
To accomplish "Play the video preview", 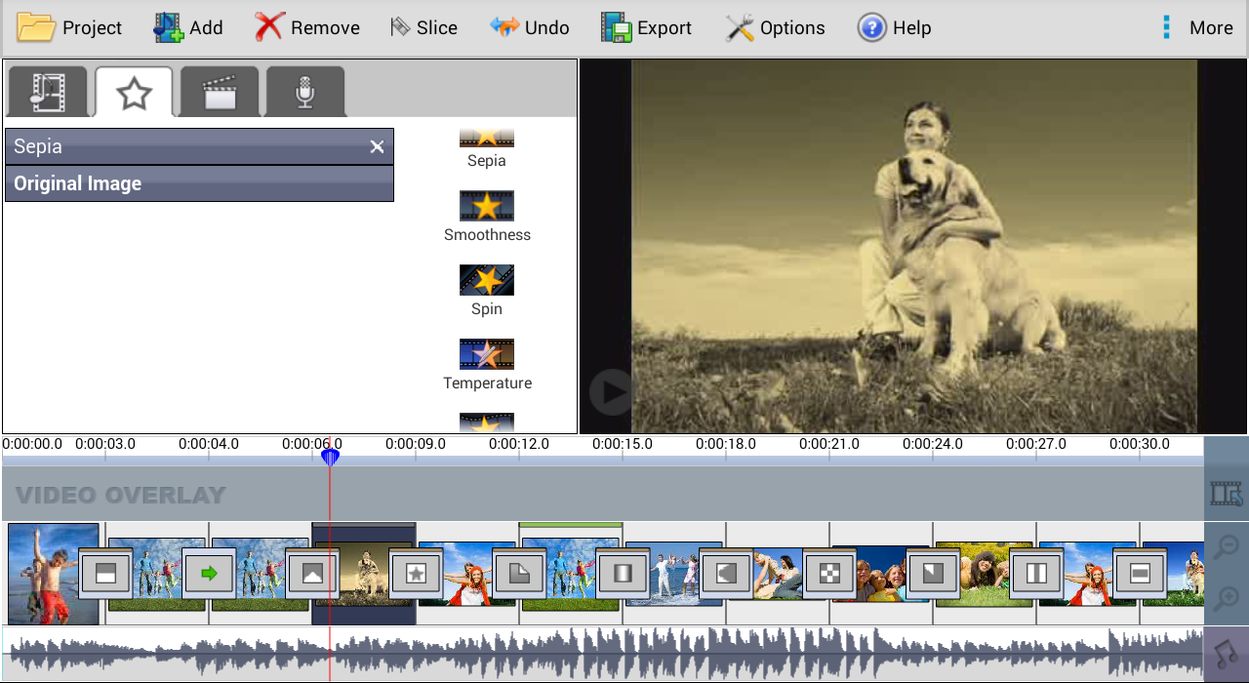I will tap(609, 391).
